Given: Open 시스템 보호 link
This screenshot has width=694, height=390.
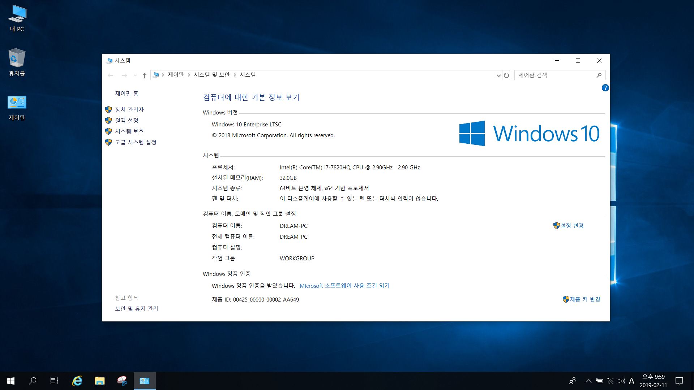Looking at the screenshot, I should click(129, 131).
